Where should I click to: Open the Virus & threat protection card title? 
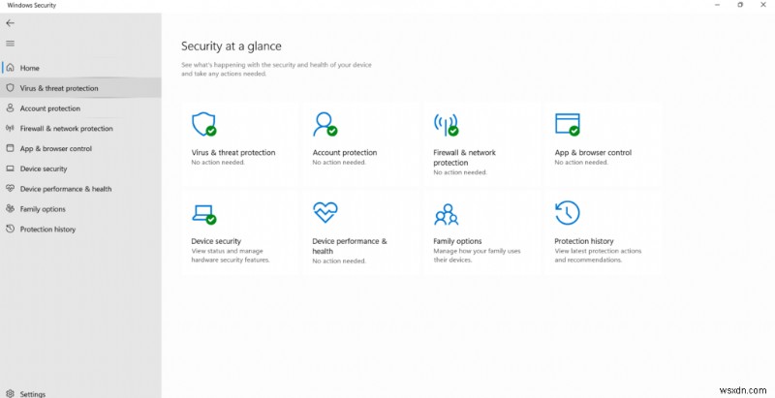coord(233,153)
